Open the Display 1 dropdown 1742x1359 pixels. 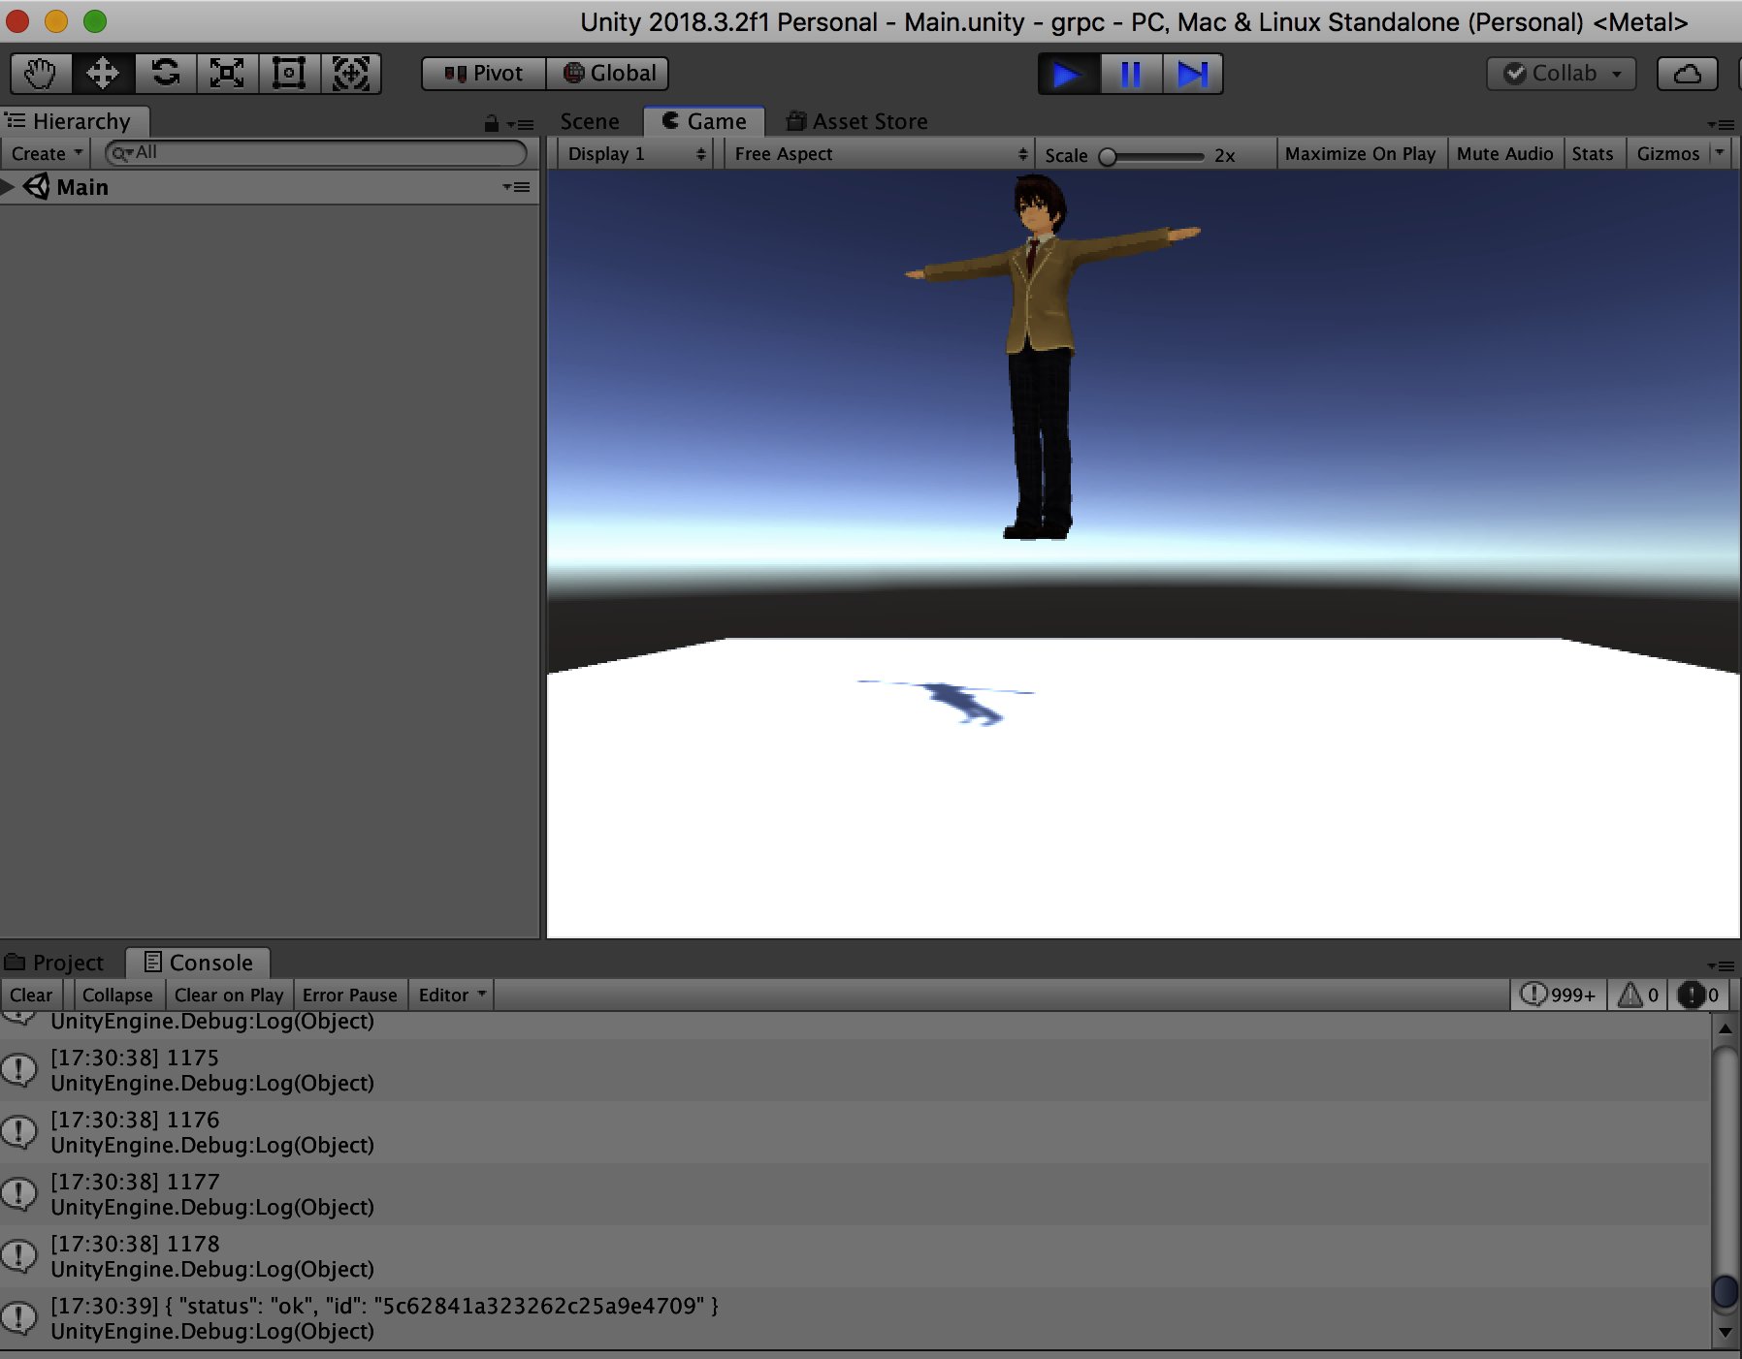click(636, 153)
